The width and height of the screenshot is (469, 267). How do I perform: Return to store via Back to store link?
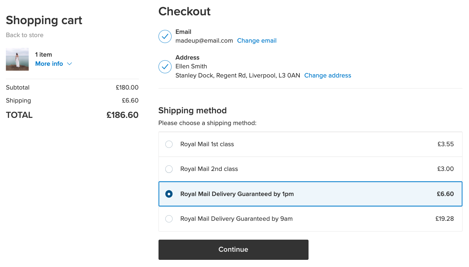(24, 35)
